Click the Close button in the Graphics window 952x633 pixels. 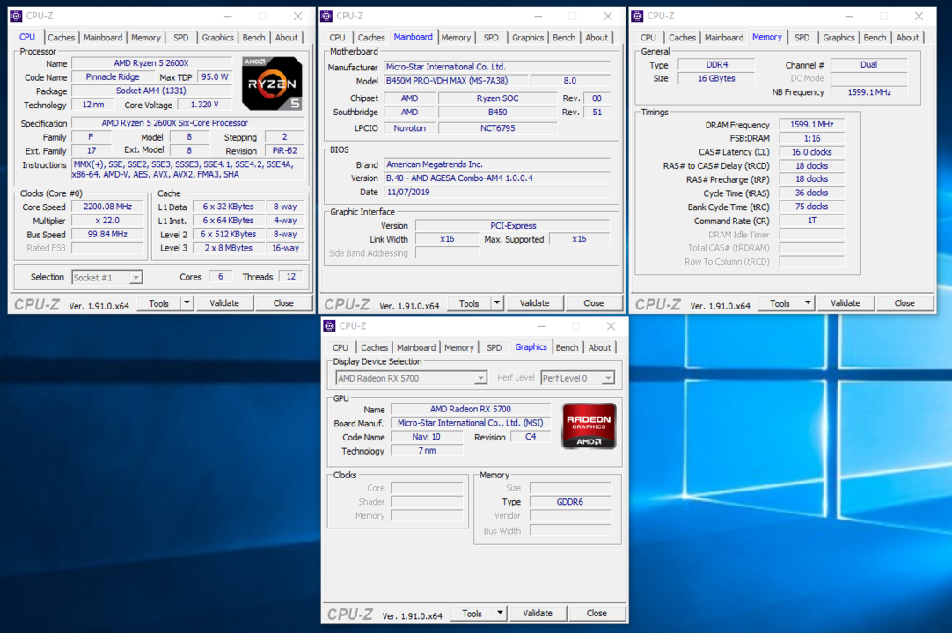tap(597, 614)
